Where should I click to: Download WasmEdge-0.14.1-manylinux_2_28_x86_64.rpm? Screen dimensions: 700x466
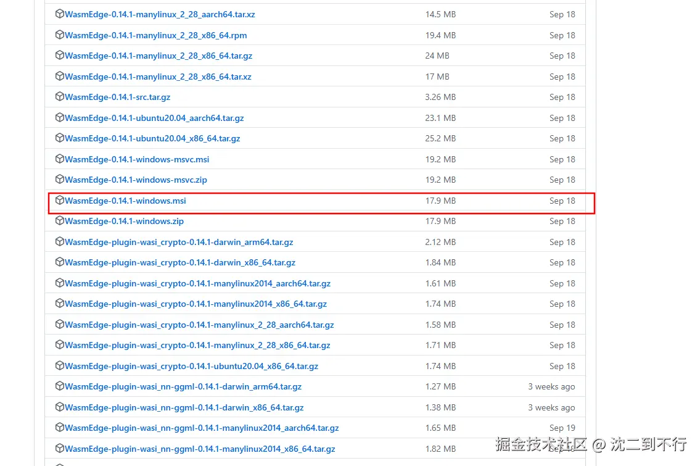pyautogui.click(x=156, y=35)
